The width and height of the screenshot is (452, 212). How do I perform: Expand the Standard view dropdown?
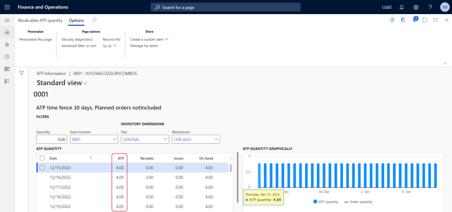(85, 83)
